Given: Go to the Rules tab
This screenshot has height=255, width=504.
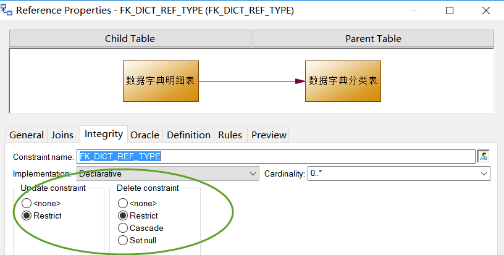Looking at the screenshot, I should coord(230,135).
